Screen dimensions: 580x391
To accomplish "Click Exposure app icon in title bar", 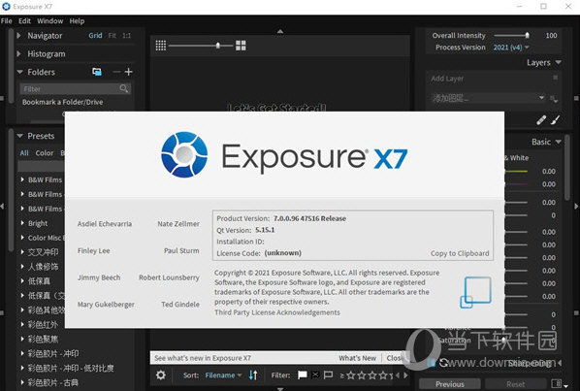I will pos(6,6).
